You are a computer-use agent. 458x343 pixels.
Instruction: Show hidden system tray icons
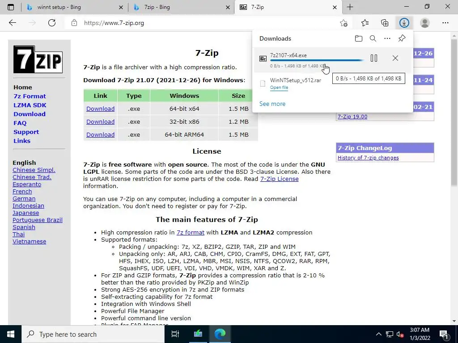[378, 334]
